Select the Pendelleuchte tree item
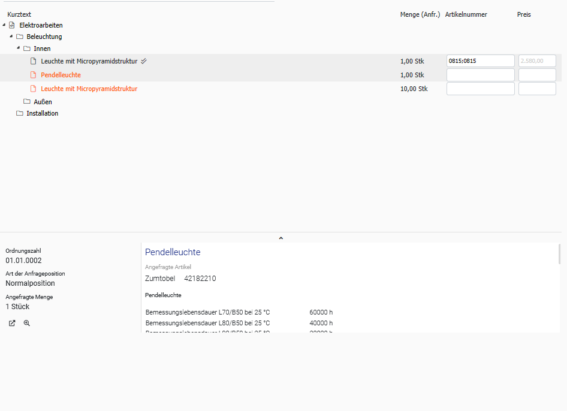The height and width of the screenshot is (411, 567). click(x=61, y=75)
